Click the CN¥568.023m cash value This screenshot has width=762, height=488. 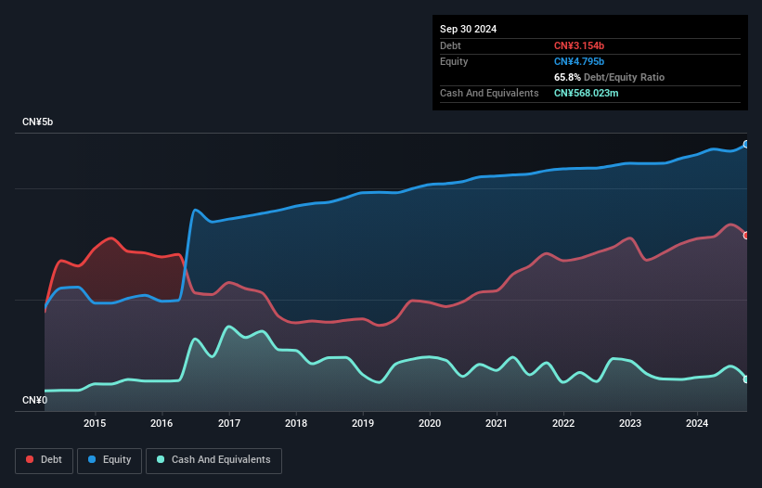click(x=586, y=93)
